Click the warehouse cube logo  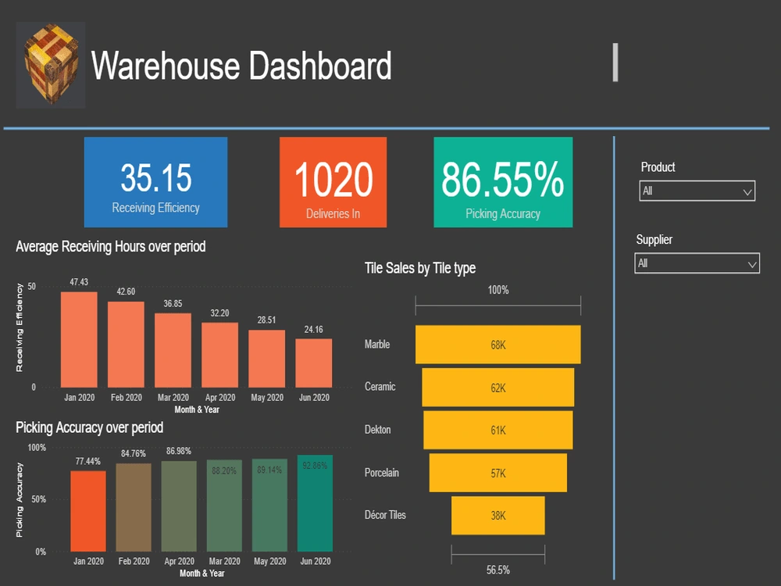point(49,65)
